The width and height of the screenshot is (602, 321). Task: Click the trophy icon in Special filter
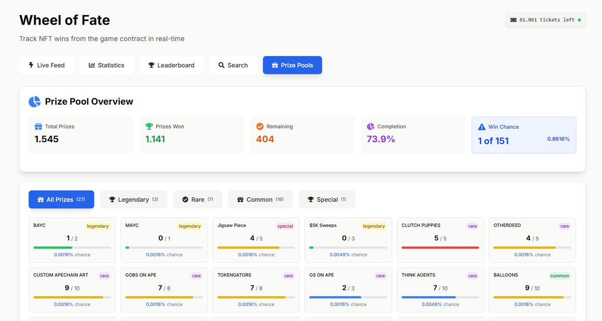point(311,199)
